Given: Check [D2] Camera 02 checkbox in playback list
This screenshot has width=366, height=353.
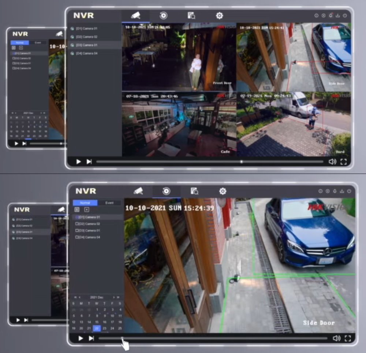Looking at the screenshot, I should 77,224.
